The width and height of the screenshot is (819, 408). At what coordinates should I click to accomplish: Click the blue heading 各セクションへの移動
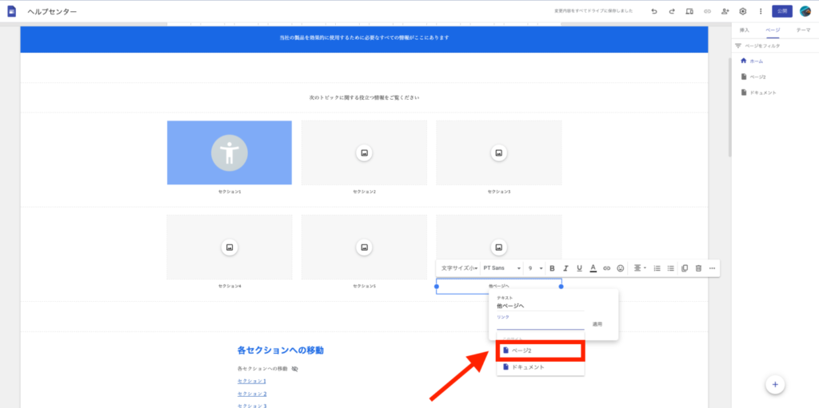pos(281,350)
